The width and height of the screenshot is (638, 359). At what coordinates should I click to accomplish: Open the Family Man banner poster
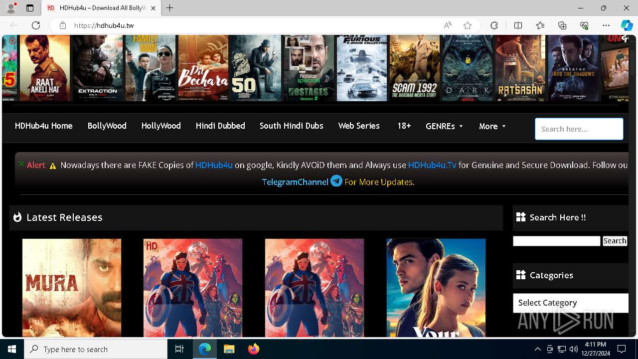150,68
